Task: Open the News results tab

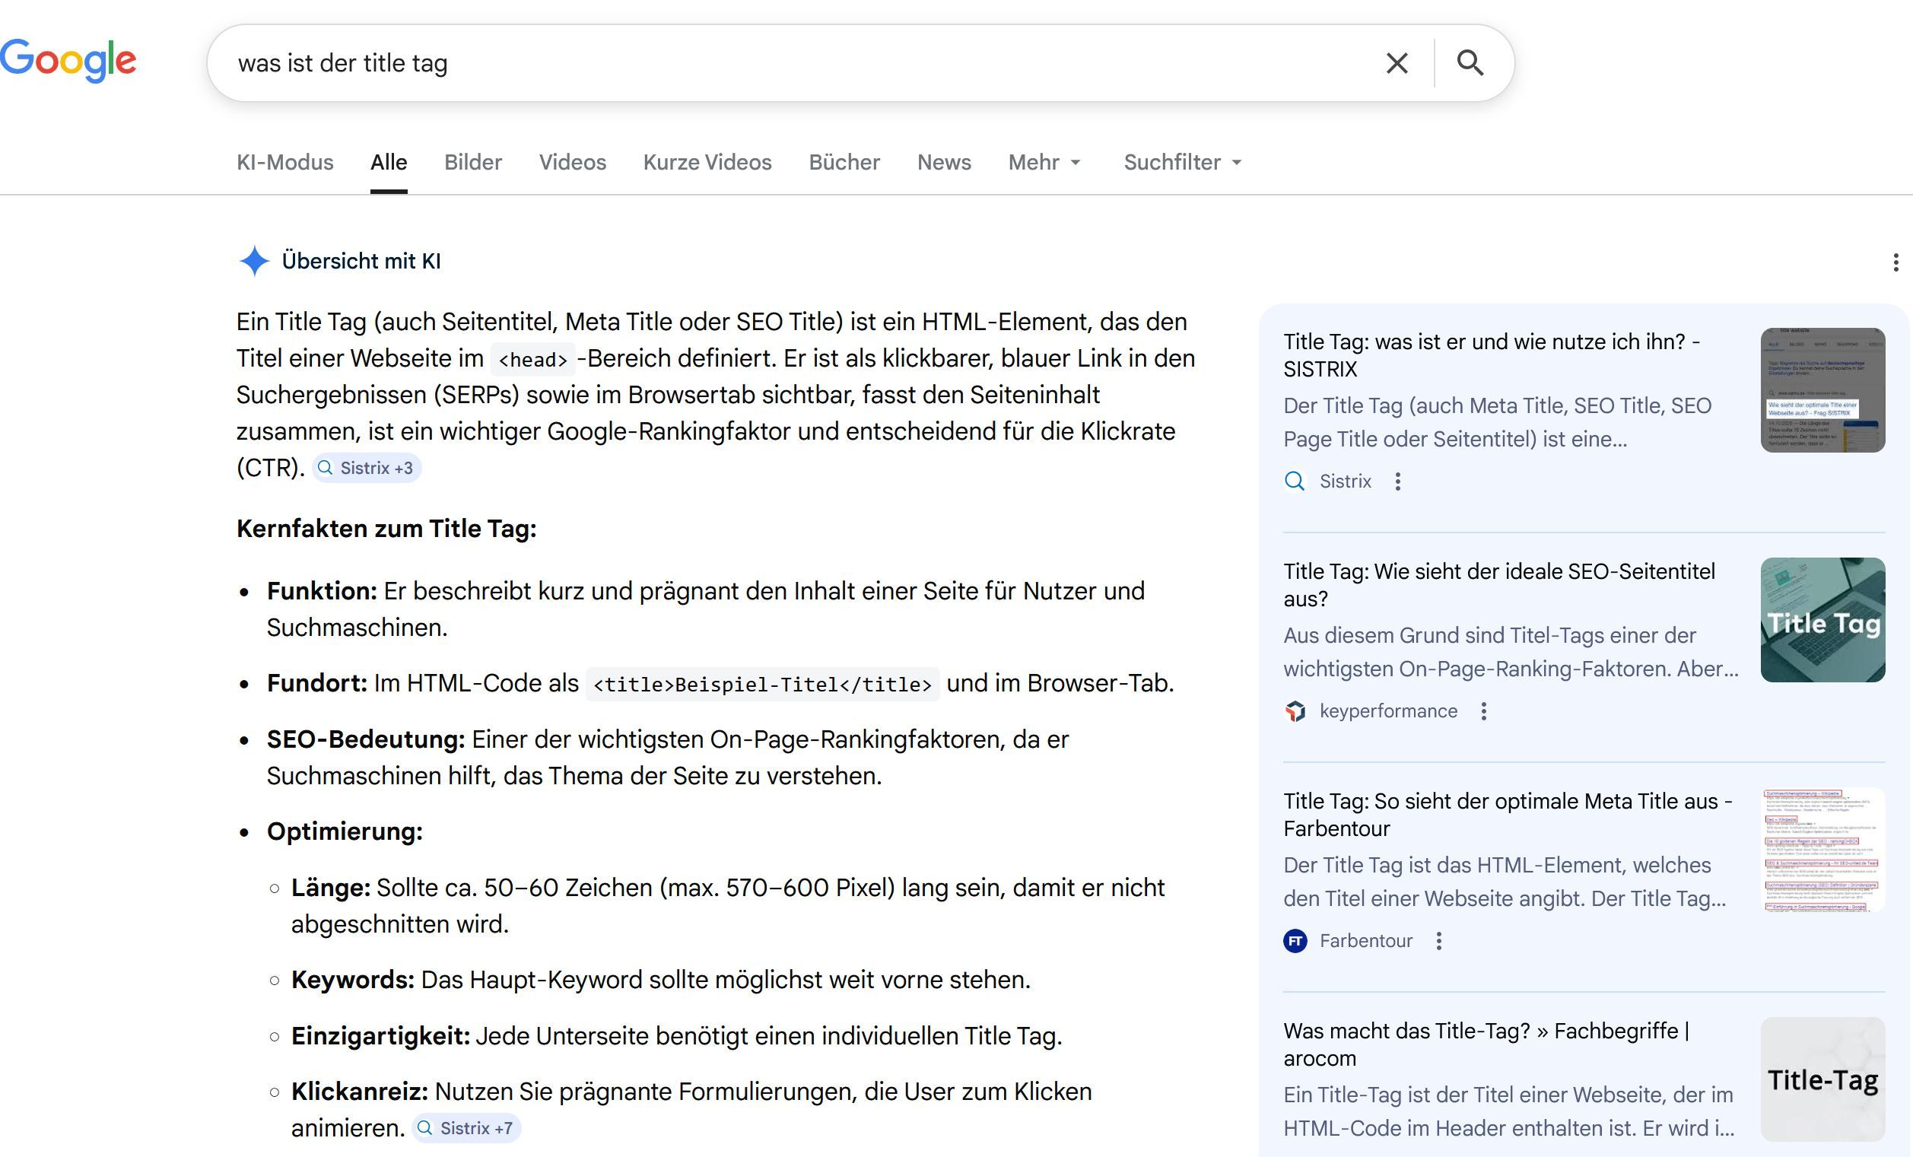Action: coord(943,162)
